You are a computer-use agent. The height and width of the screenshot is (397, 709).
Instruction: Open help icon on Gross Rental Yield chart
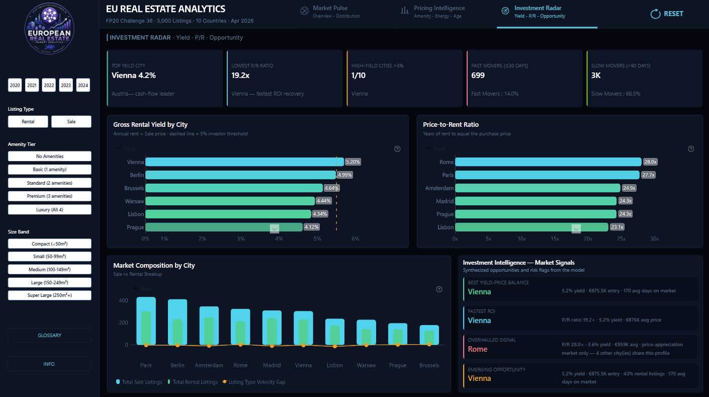397,149
